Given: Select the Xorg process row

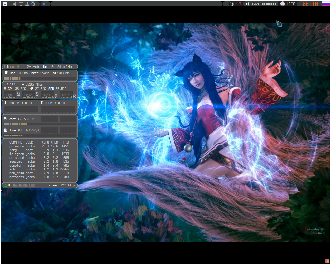Looking at the screenshot, I should click(39, 150).
